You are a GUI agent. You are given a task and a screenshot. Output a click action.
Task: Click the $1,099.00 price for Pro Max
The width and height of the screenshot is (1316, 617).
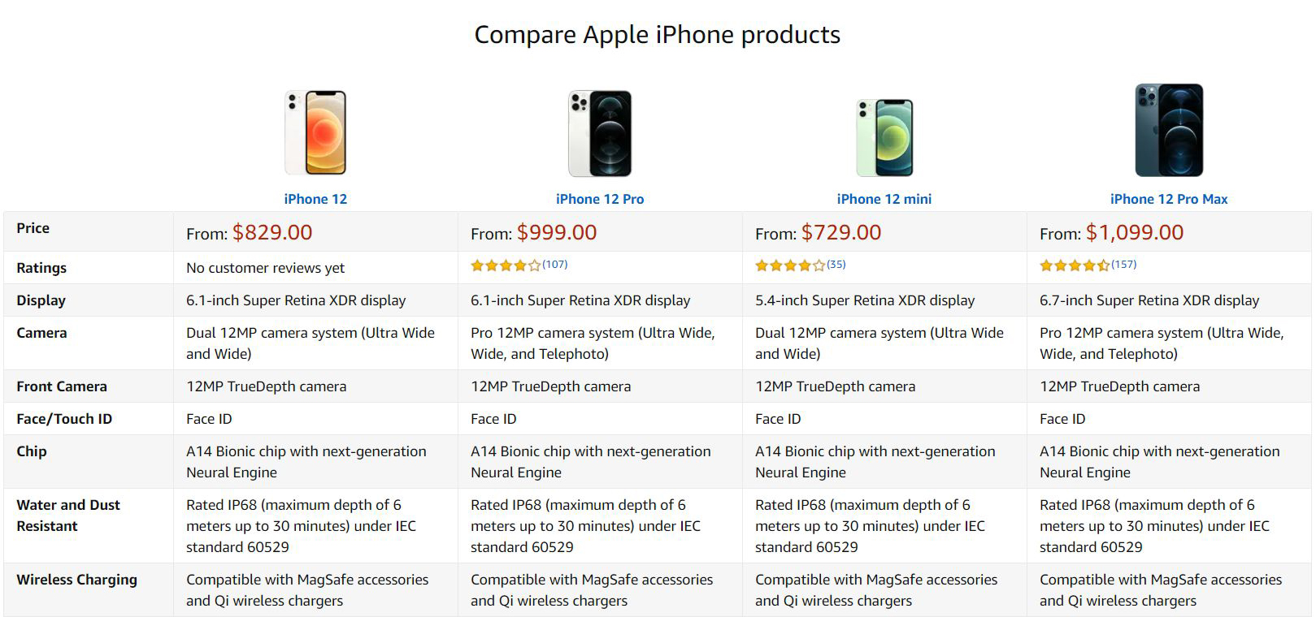(x=1135, y=233)
